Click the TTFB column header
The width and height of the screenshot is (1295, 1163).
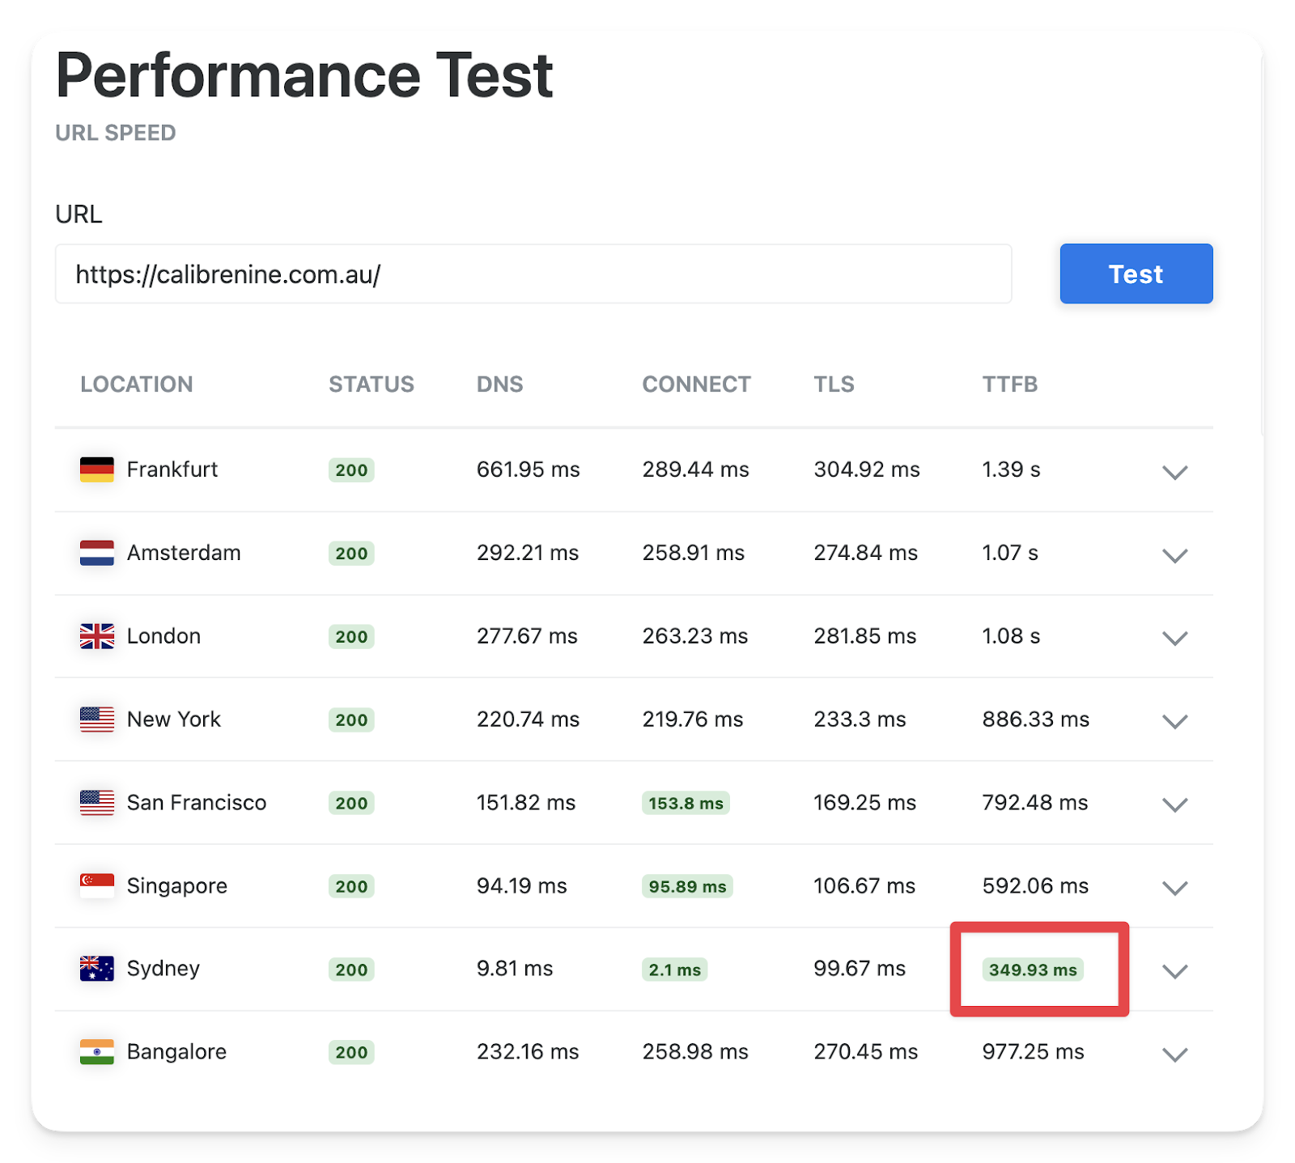coord(1009,384)
